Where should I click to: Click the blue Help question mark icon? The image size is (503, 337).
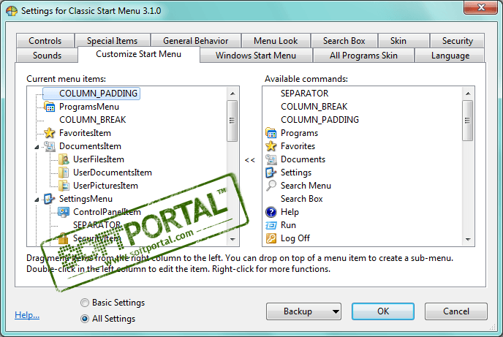click(x=271, y=212)
